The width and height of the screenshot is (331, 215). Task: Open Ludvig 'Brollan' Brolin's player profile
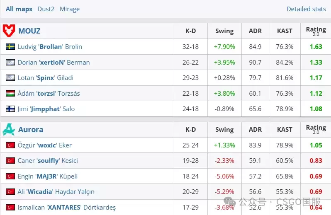(50, 46)
